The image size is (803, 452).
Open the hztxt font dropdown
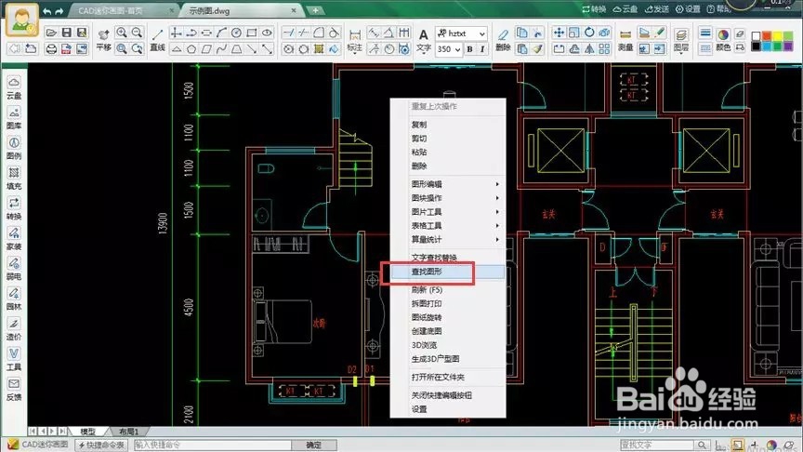point(461,33)
